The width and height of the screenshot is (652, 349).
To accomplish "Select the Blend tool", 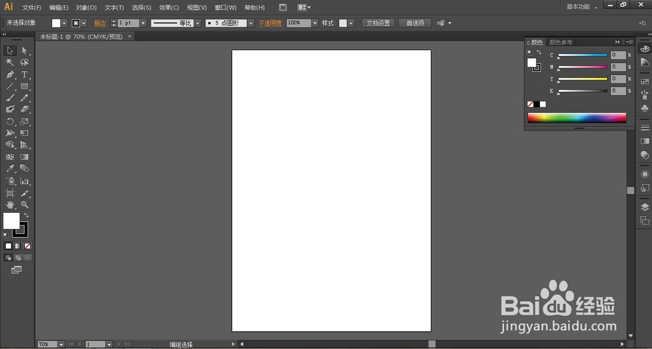I will click(25, 168).
